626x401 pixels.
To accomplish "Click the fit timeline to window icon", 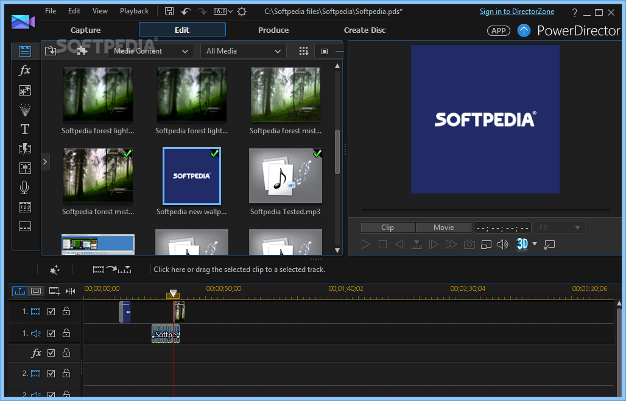I will click(70, 291).
